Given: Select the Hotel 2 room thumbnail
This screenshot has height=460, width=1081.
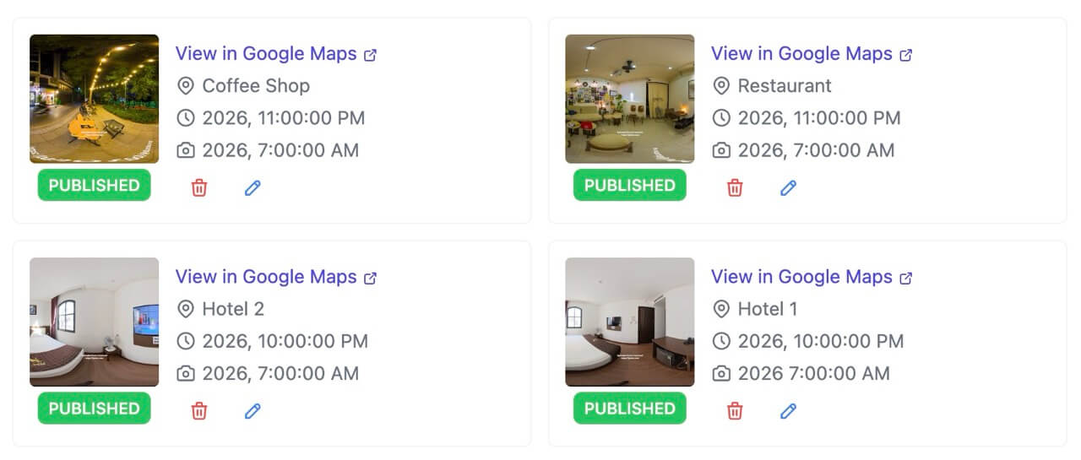Looking at the screenshot, I should point(94,322).
